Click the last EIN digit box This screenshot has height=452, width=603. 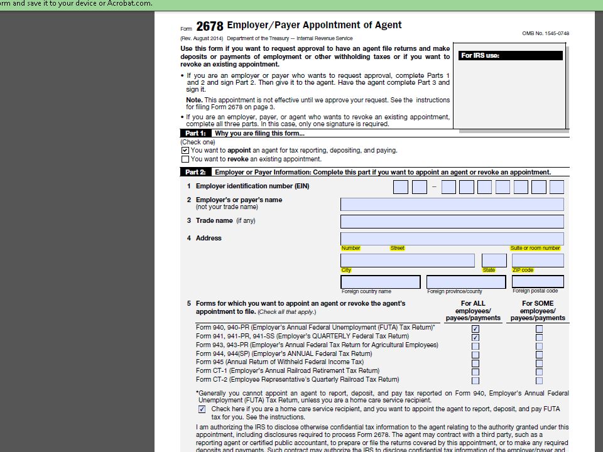[x=557, y=187]
